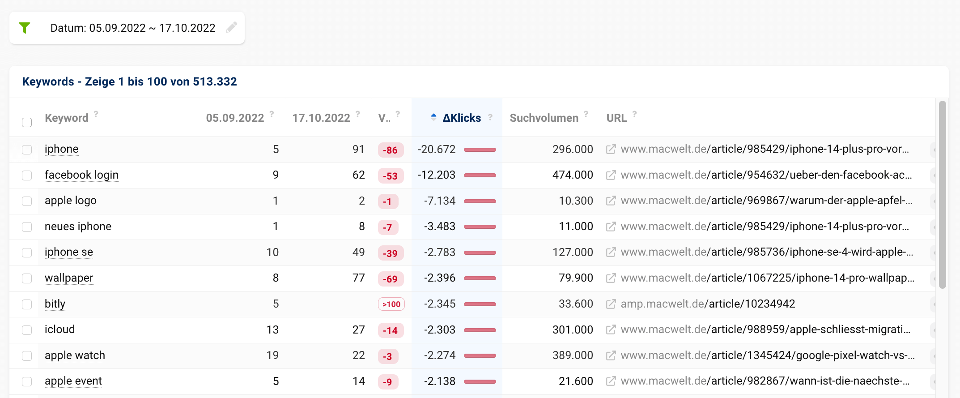
Task: Check the box for facebook login row
Action: 27,175
